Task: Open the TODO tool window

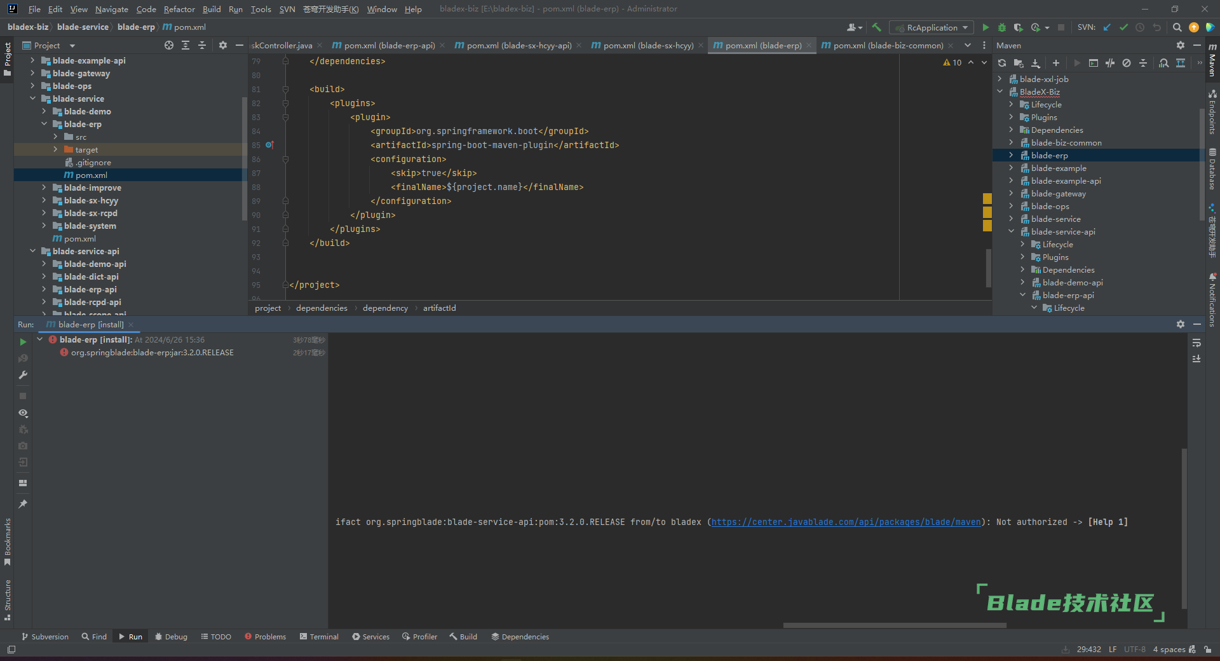Action: pyautogui.click(x=216, y=636)
